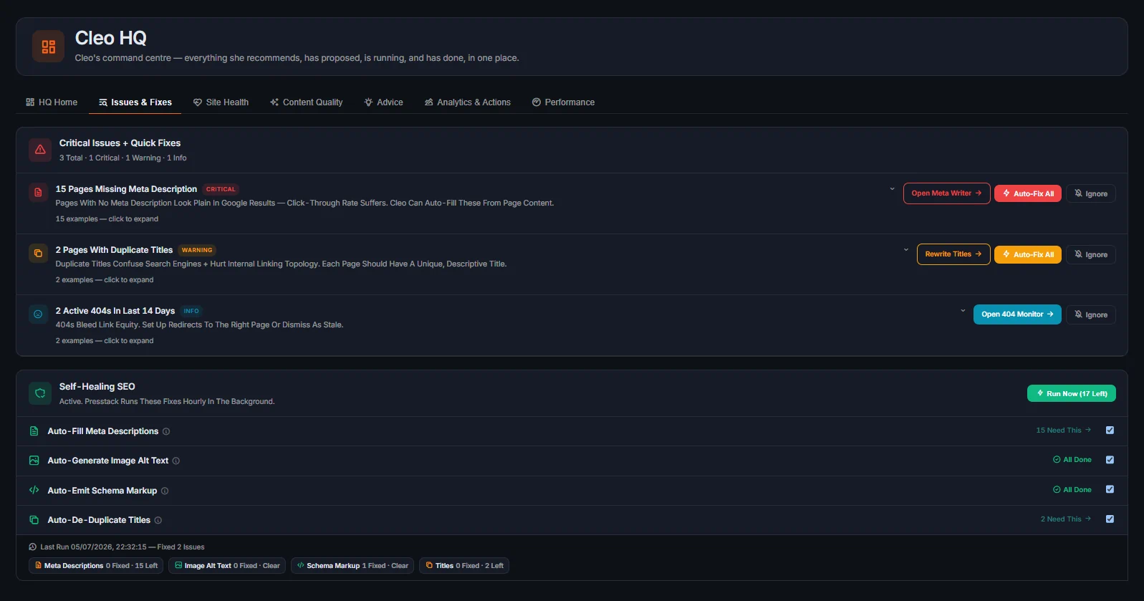This screenshot has height=601, width=1144.
Task: Click the info icon next to Auto-Generate Image Alt Text
Action: click(x=176, y=461)
